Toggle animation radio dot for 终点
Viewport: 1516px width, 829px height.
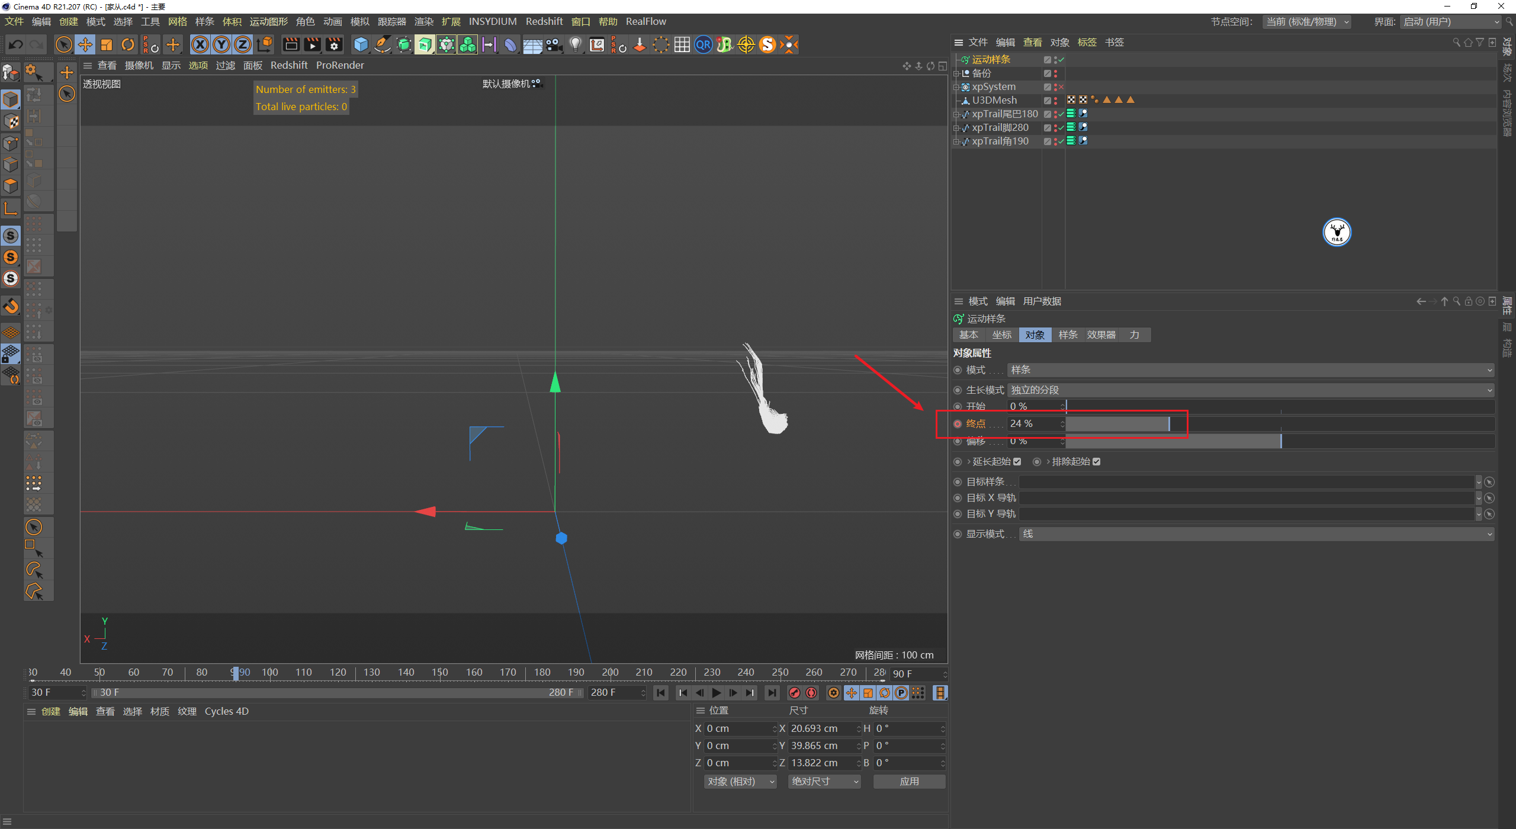(958, 424)
